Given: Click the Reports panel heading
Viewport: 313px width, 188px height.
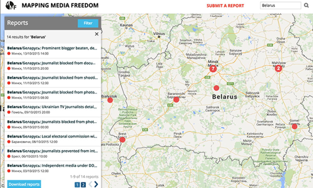Looking at the screenshot, I should [18, 23].
